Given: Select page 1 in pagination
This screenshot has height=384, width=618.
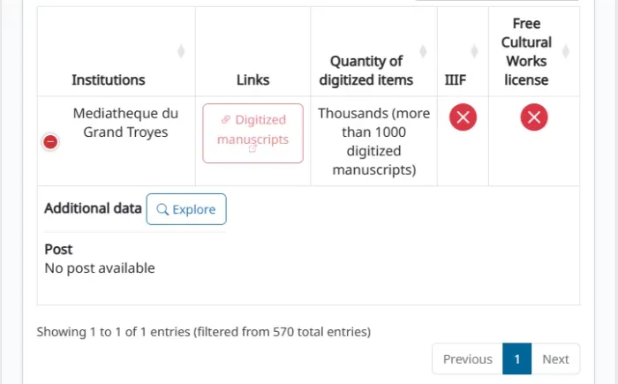Looking at the screenshot, I should 517,358.
